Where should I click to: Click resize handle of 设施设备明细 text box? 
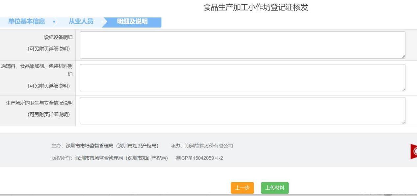pos(403,57)
